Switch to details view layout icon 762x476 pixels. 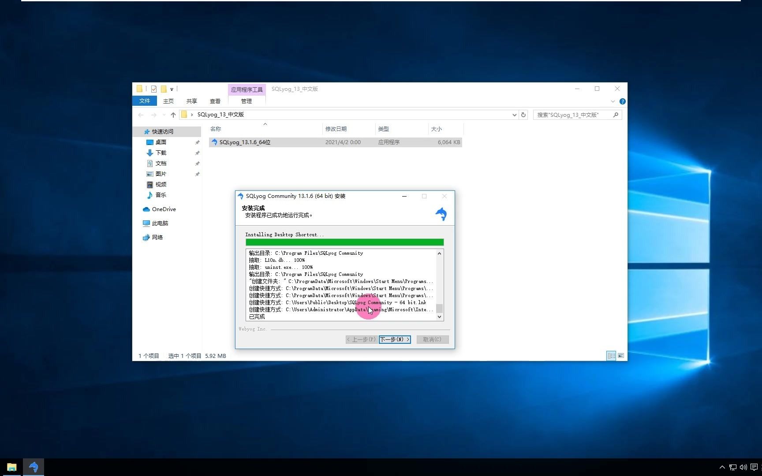pyautogui.click(x=611, y=356)
